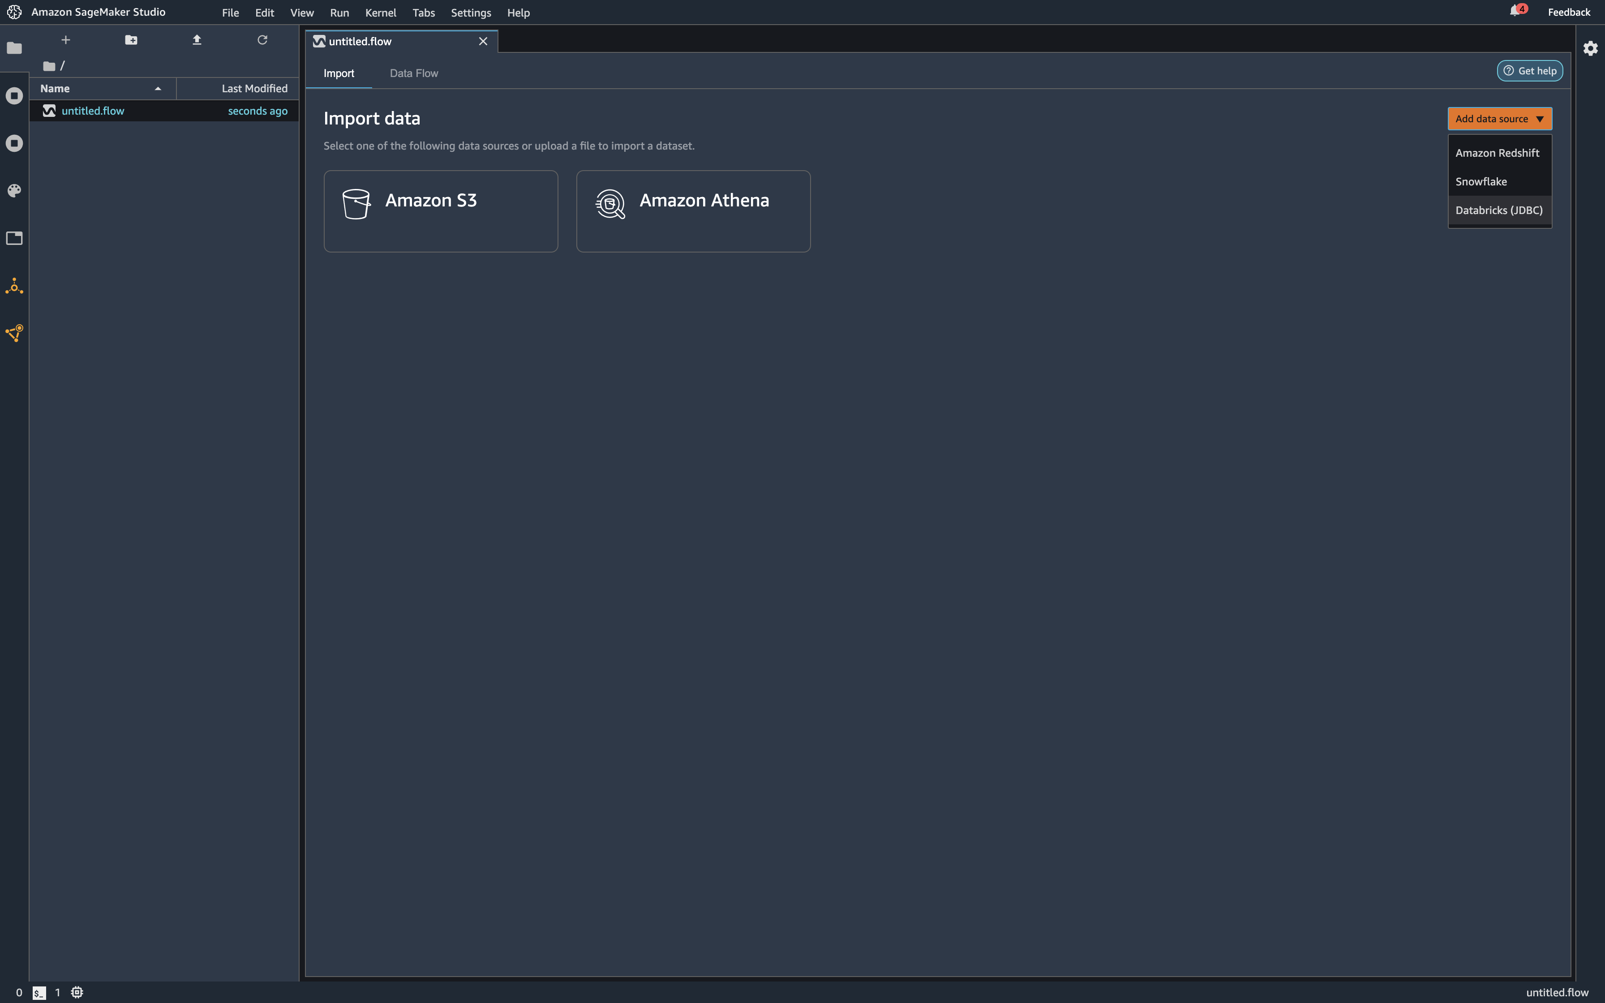
Task: Click the new folder icon
Action: (x=131, y=40)
